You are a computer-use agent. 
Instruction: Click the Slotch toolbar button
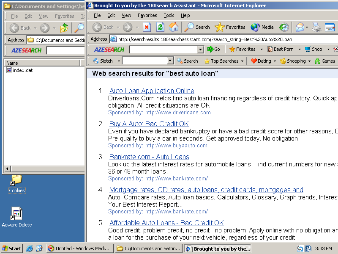(x=103, y=61)
